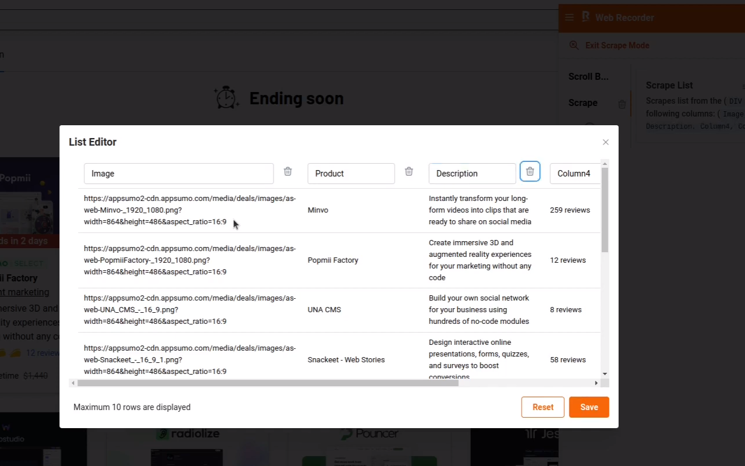The height and width of the screenshot is (466, 745).
Task: Delete the Product column with trash icon
Action: [409, 171]
